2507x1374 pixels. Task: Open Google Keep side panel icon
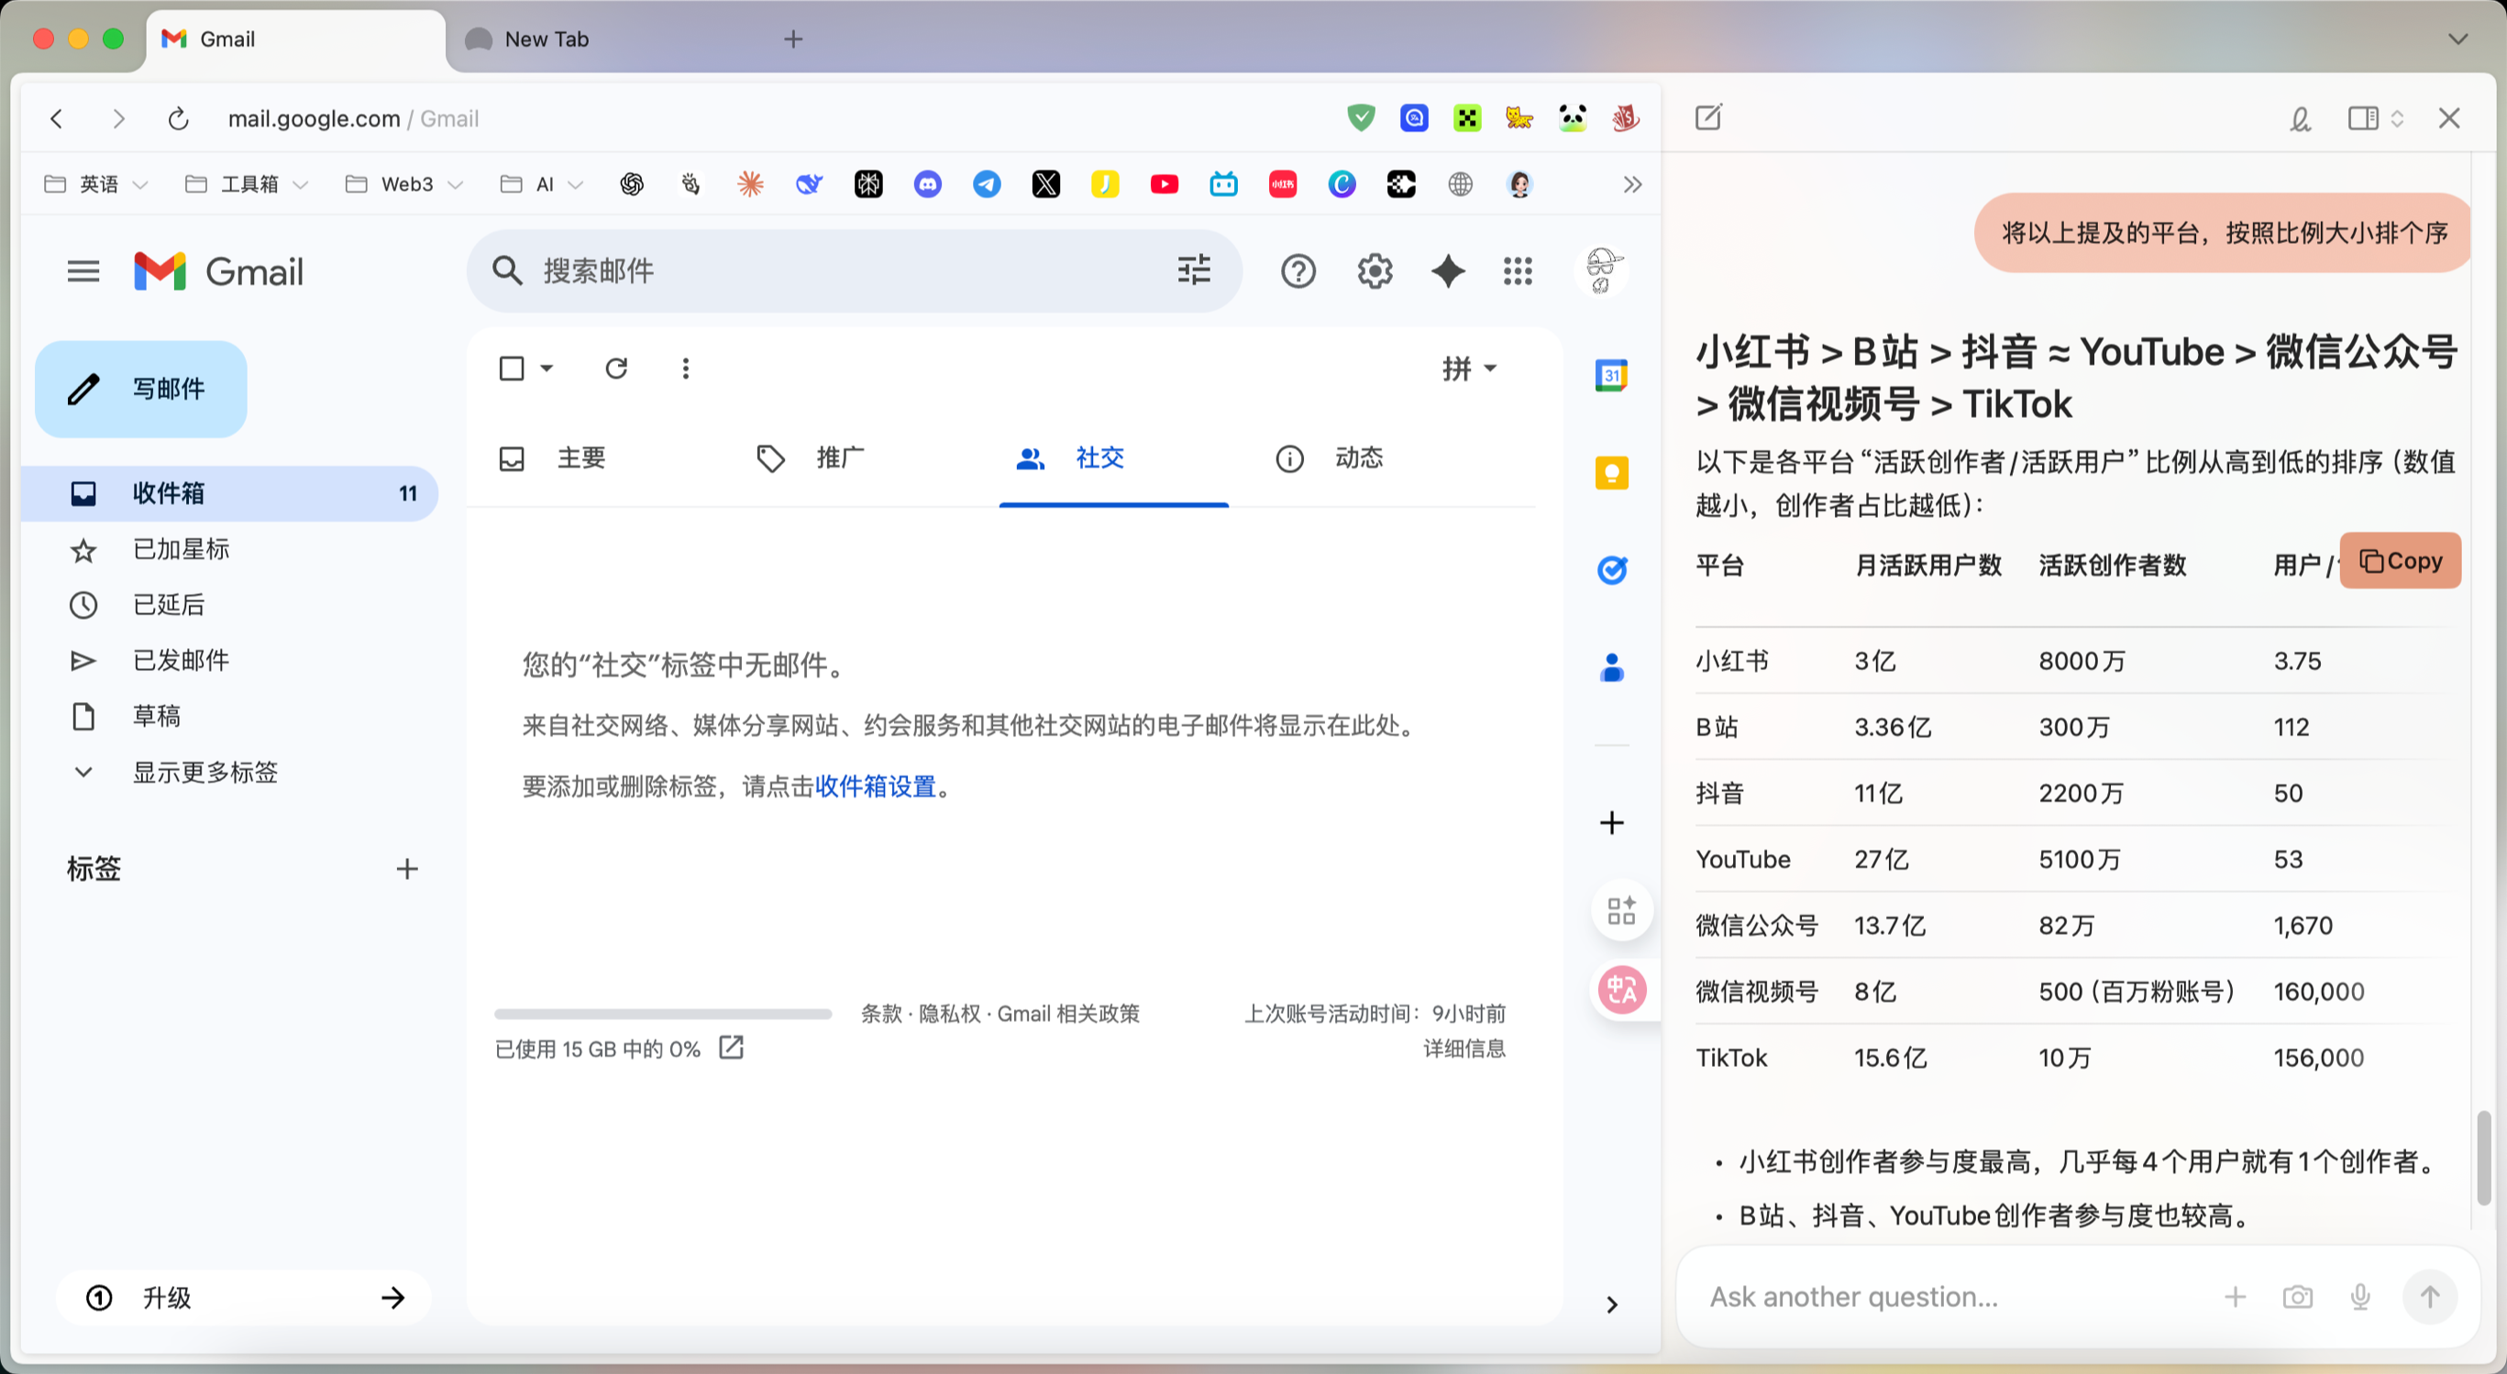1612,473
